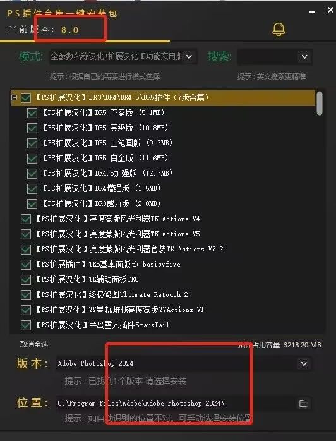The height and width of the screenshot is (441, 336).
Task: Collapse the DR3\DR4\DR4.5\DR5 plugin group
Action: coord(14,97)
